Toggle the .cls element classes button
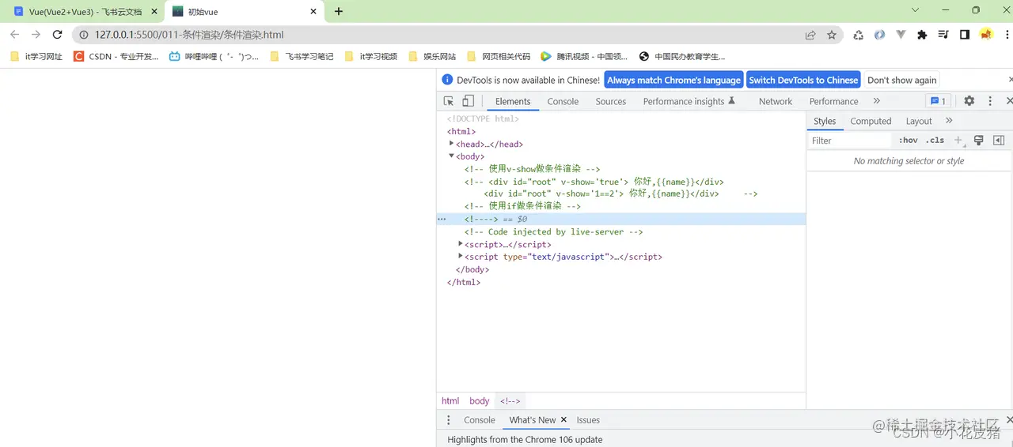The image size is (1013, 447). pyautogui.click(x=935, y=140)
